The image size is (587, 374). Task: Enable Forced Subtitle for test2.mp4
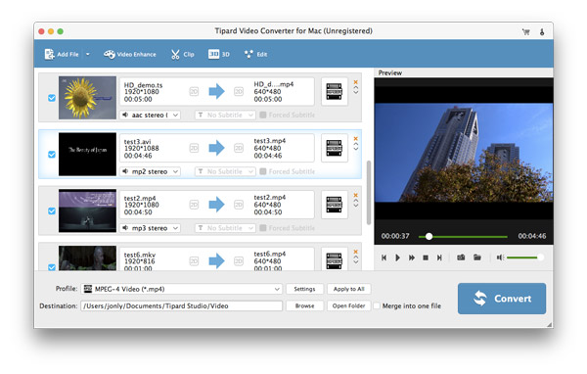click(x=263, y=228)
